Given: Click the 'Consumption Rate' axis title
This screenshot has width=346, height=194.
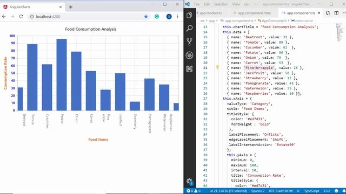Looking at the screenshot, I should coord(5,73).
